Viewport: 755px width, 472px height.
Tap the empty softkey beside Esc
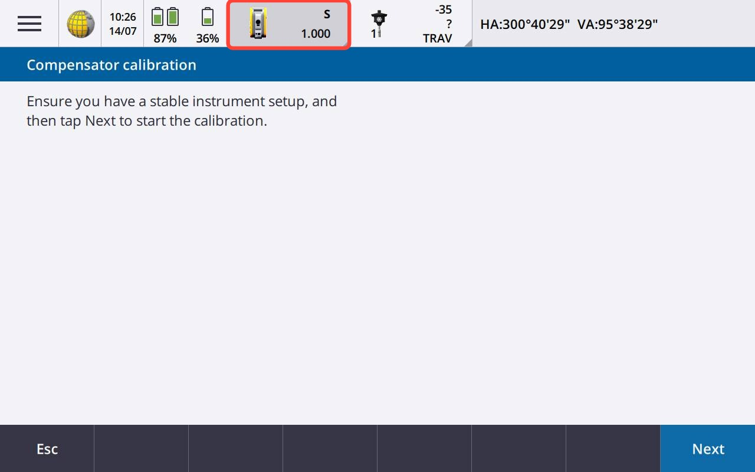(x=142, y=449)
